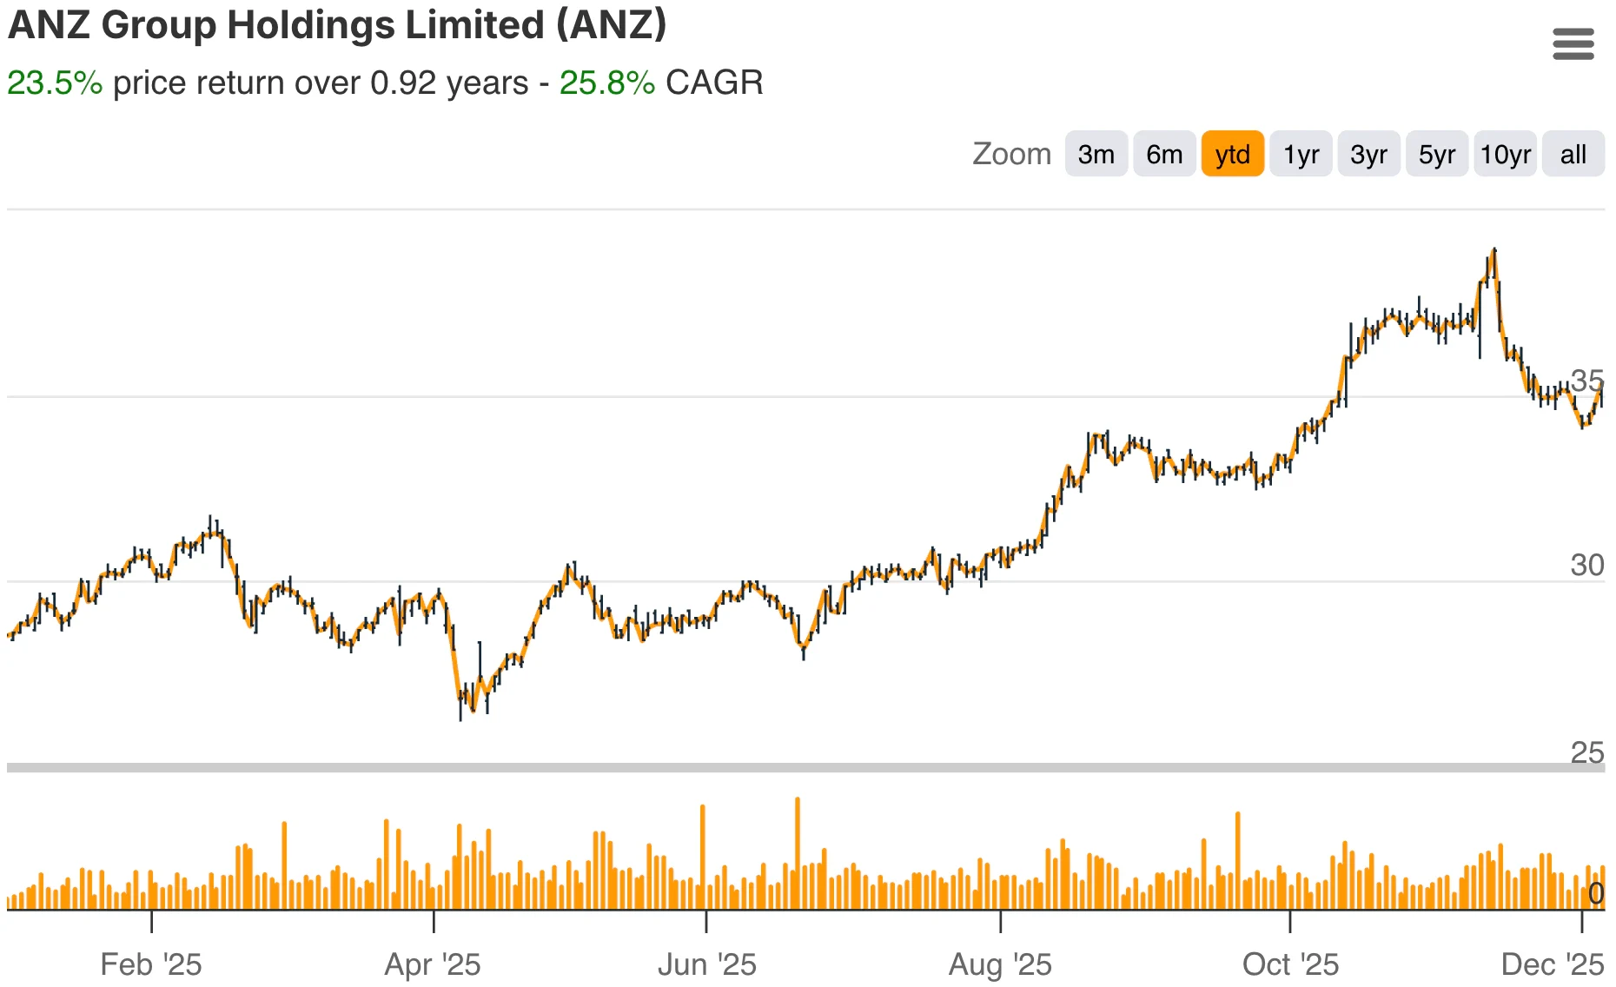Click the Feb '25 axis label
The height and width of the screenshot is (987, 1616).
(x=153, y=964)
